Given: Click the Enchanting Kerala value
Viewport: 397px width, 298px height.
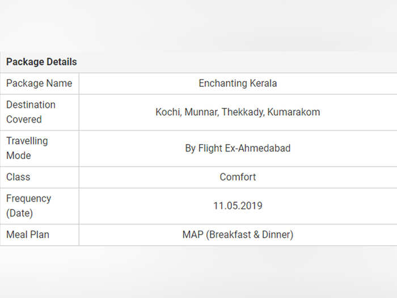Looking at the screenshot, I should tap(238, 83).
